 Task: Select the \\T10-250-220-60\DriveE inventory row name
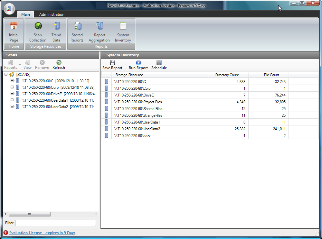(134, 95)
